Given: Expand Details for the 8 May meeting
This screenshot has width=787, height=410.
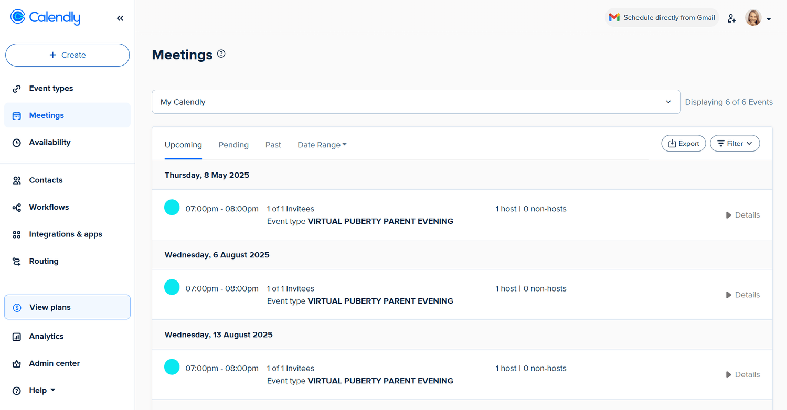Looking at the screenshot, I should point(742,215).
